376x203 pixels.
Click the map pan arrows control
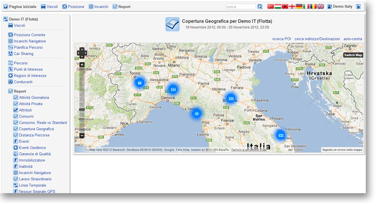[x=82, y=53]
